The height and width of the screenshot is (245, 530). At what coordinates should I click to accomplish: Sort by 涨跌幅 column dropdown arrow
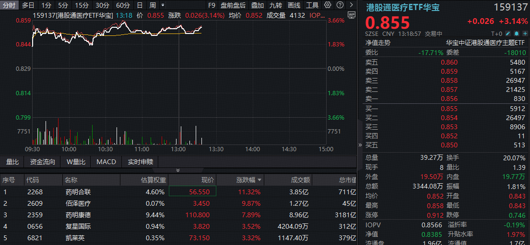260,180
